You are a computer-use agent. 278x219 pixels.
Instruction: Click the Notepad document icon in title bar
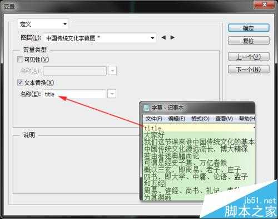coord(146,108)
